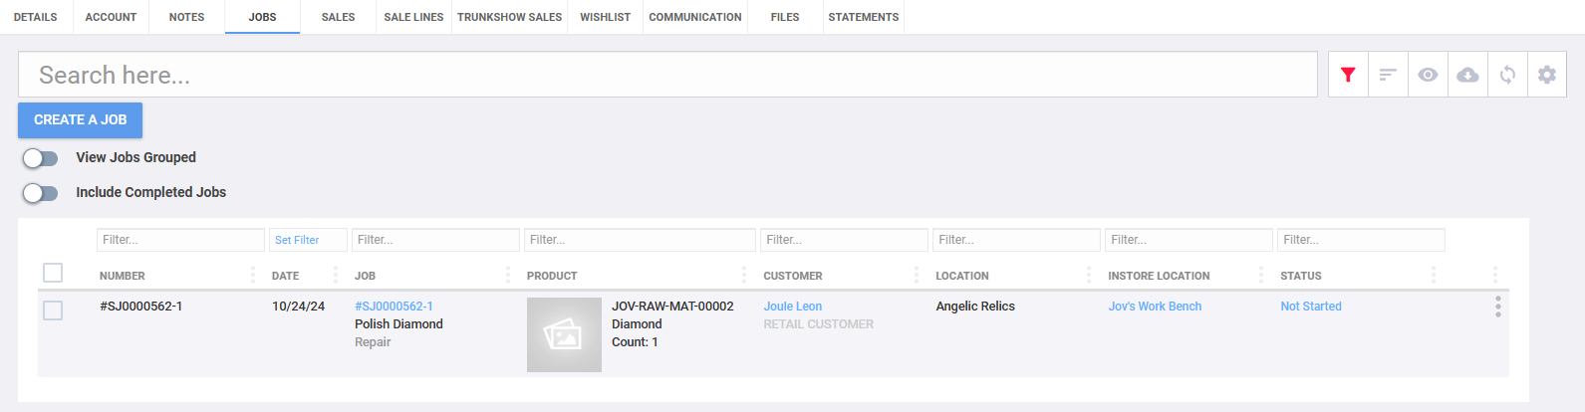Viewport: 1585px width, 412px height.
Task: Open the LOCATION column menu dots
Action: pos(1088,275)
